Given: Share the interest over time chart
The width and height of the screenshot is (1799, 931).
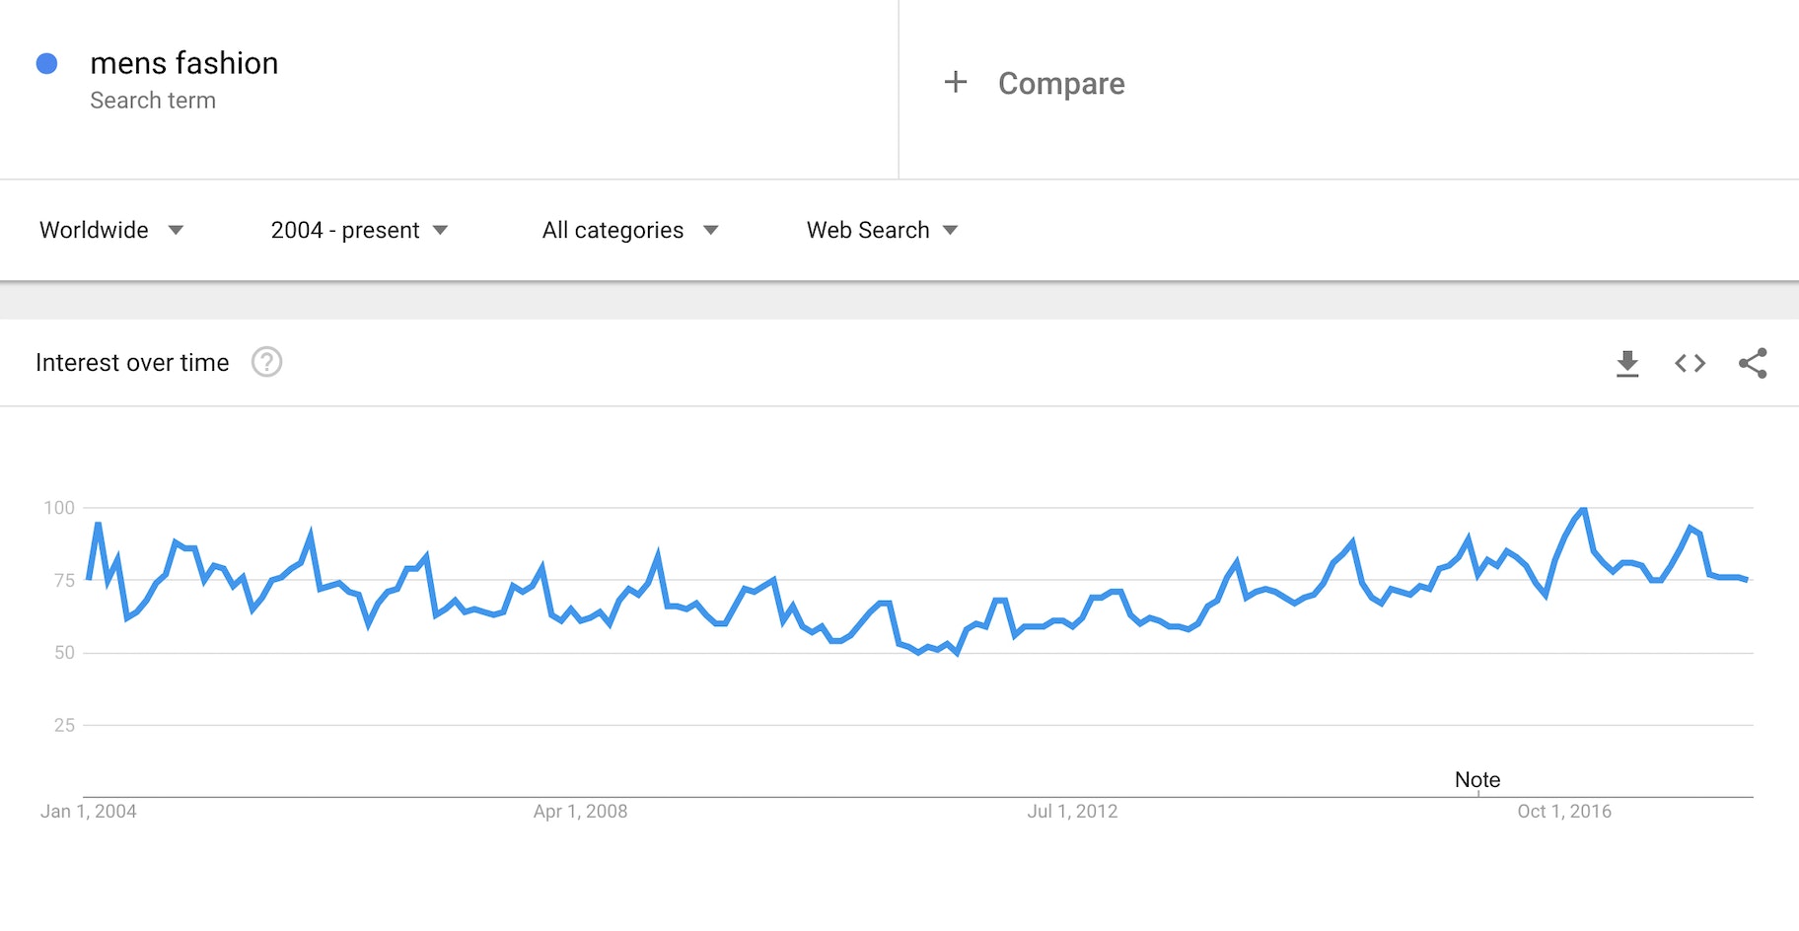Looking at the screenshot, I should (x=1753, y=363).
